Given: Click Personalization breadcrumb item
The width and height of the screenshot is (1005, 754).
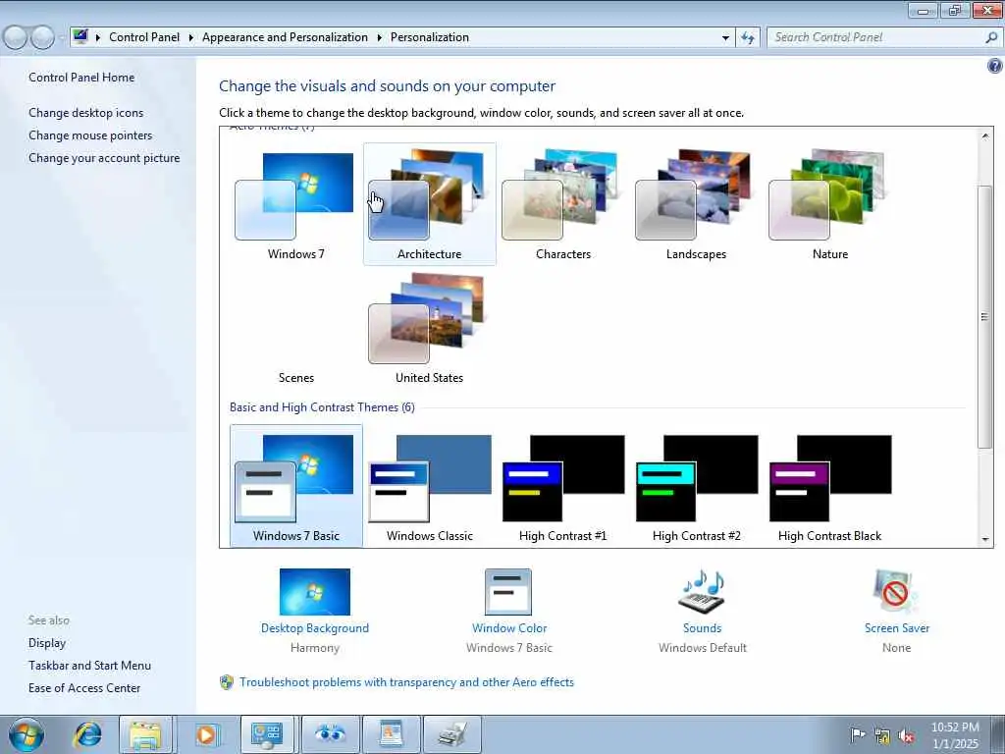Looking at the screenshot, I should pos(430,37).
